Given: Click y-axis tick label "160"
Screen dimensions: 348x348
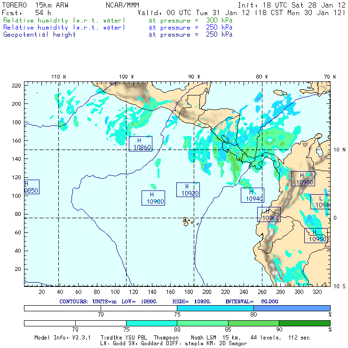Looking at the screenshot, I should point(16,141).
